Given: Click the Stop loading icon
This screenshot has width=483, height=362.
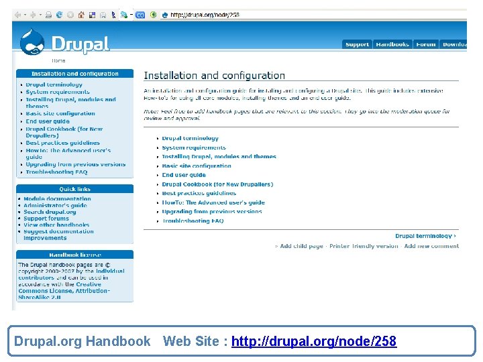Looking at the screenshot, I should click(x=70, y=15).
